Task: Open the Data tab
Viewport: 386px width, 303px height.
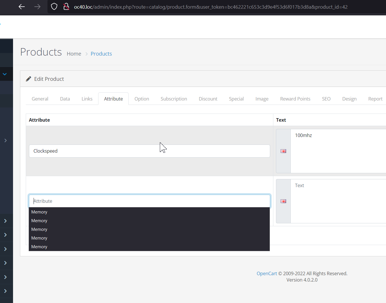Action: pos(65,98)
